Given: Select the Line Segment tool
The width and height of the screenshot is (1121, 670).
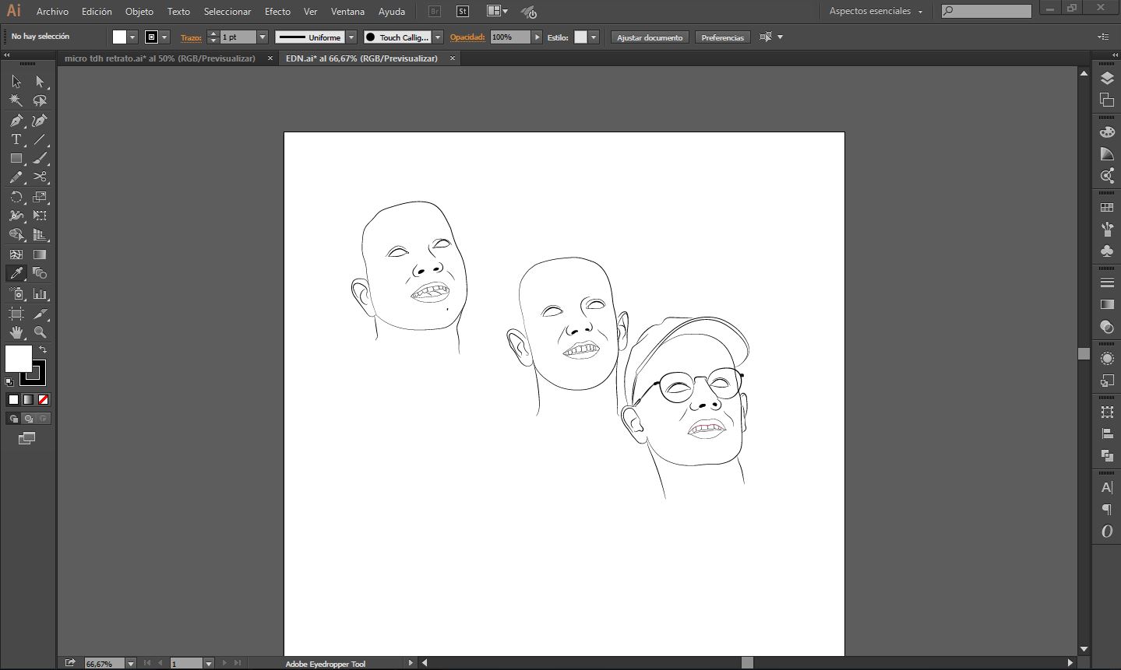Looking at the screenshot, I should click(x=40, y=139).
